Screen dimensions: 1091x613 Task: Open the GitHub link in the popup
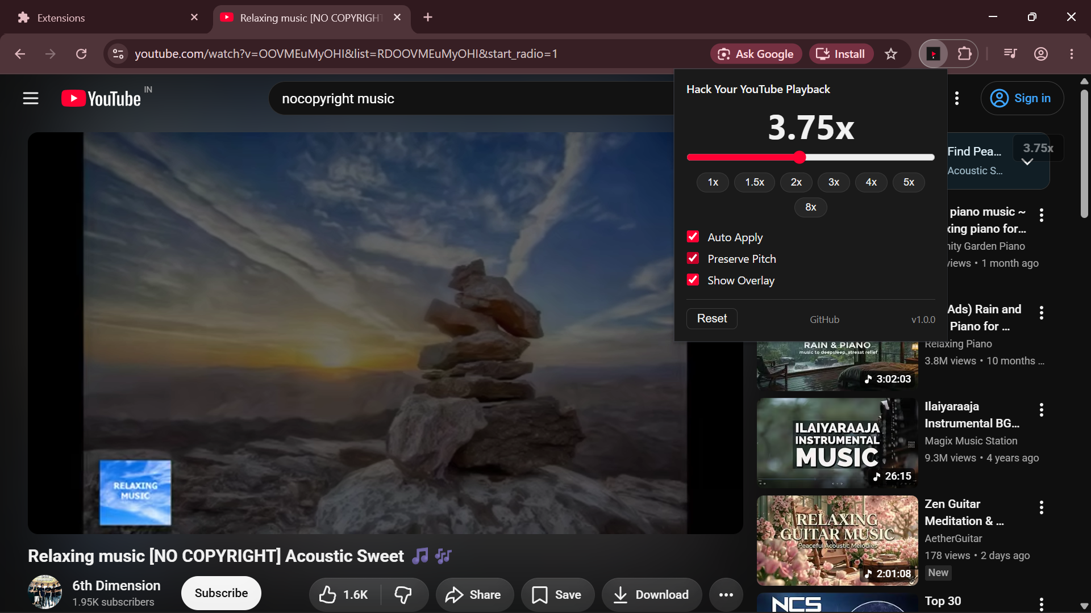pyautogui.click(x=825, y=320)
